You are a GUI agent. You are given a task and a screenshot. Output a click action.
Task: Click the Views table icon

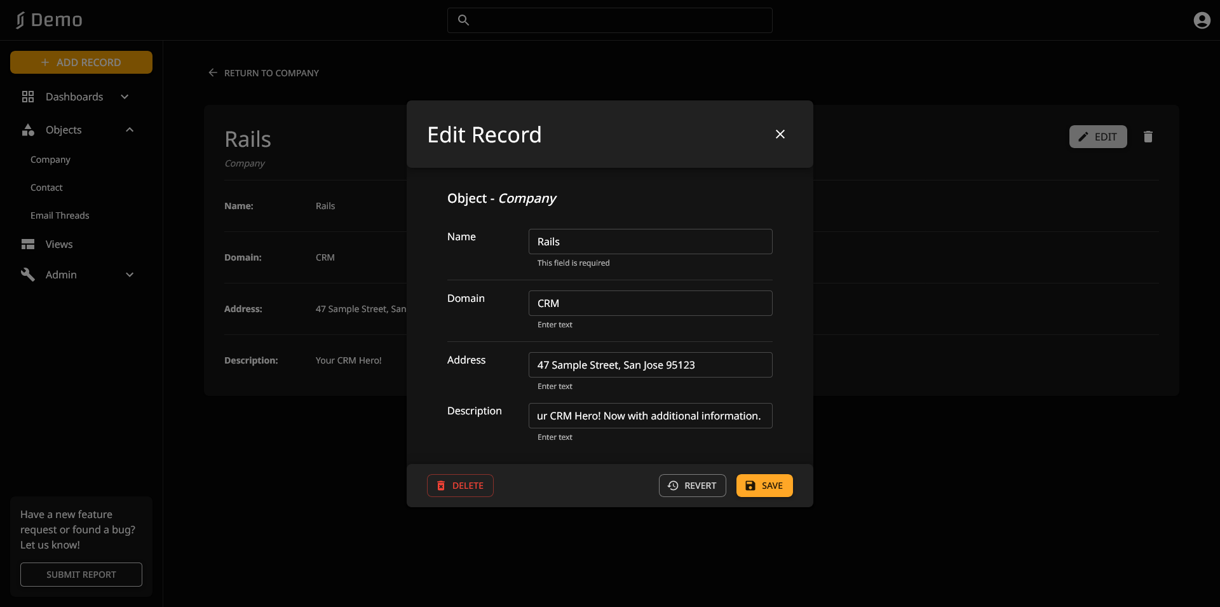(28, 244)
